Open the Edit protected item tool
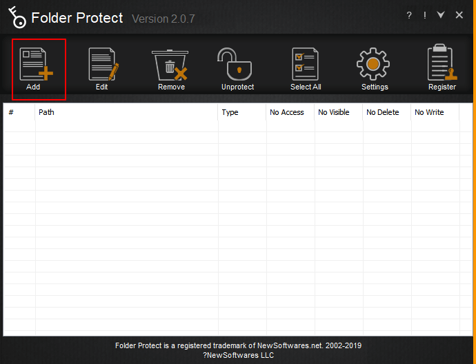The height and width of the screenshot is (364, 476). (x=103, y=65)
